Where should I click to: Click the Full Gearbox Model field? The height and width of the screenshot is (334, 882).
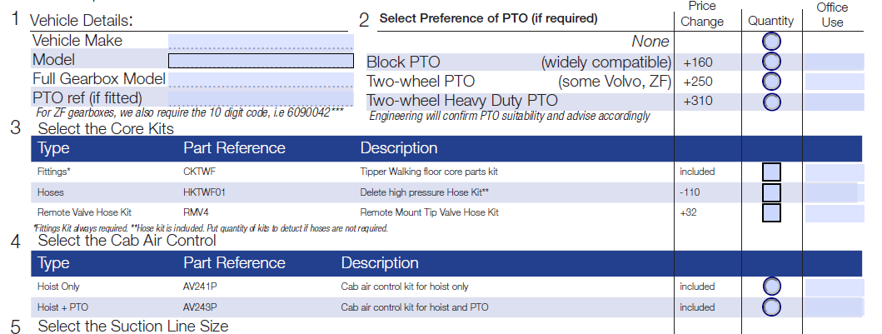pos(261,80)
